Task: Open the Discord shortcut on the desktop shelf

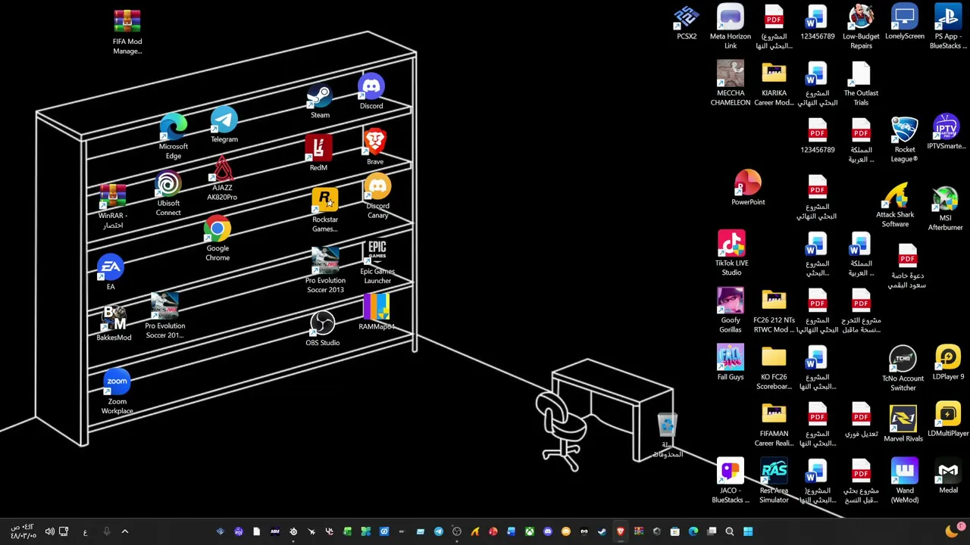Action: (371, 92)
